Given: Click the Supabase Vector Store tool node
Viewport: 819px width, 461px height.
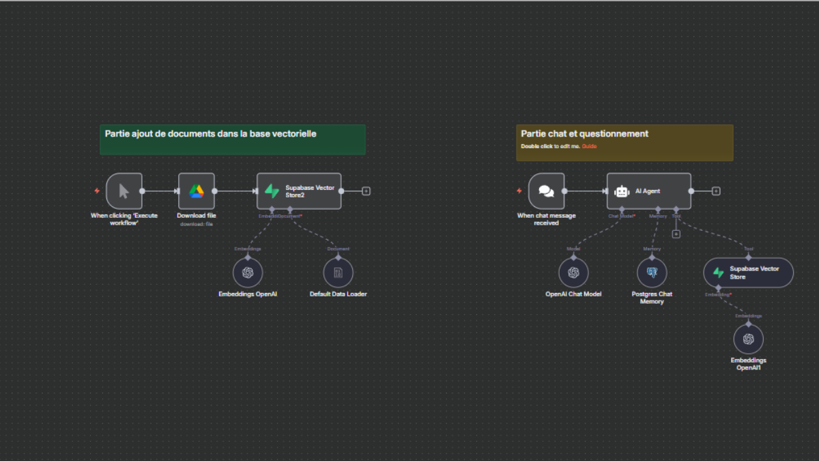Looking at the screenshot, I should [748, 273].
